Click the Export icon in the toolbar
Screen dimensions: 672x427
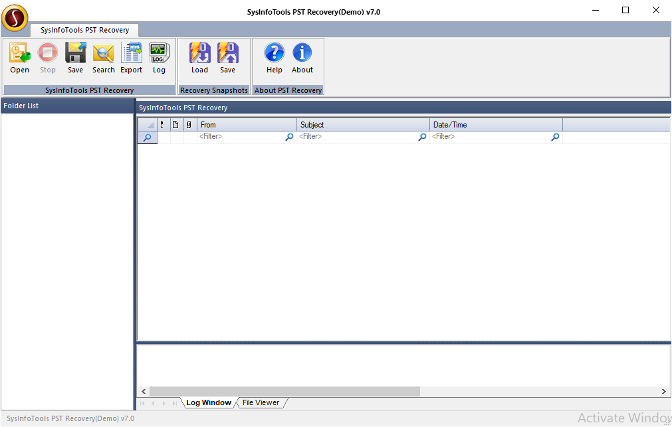pyautogui.click(x=131, y=58)
